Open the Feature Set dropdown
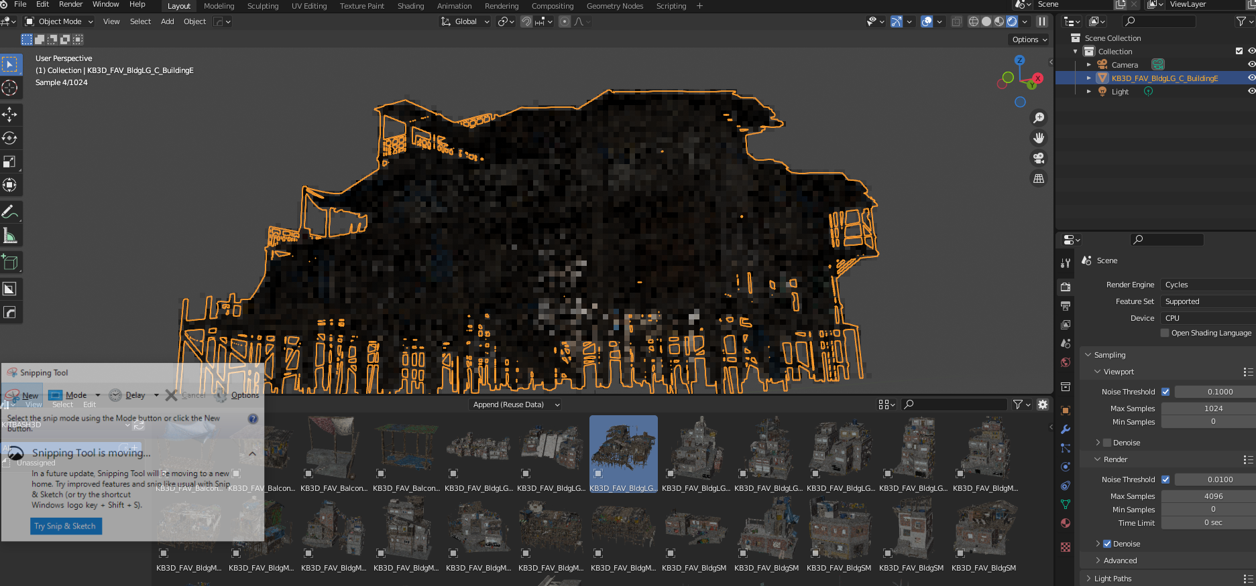The height and width of the screenshot is (586, 1256). point(1208,301)
